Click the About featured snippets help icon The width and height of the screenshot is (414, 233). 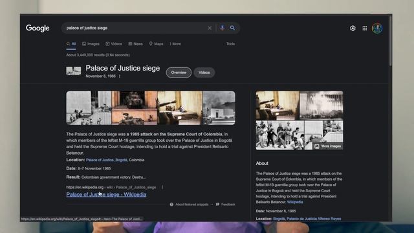171,205
